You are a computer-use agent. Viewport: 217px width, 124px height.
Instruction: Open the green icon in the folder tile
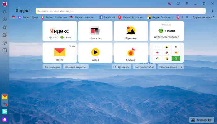click(x=176, y=59)
